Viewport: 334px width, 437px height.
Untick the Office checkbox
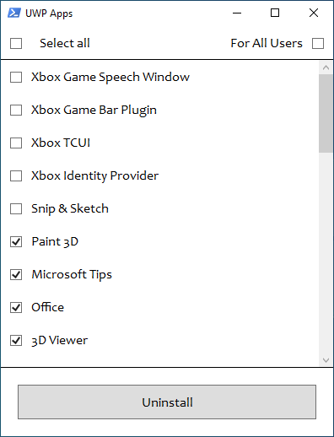[16, 308]
